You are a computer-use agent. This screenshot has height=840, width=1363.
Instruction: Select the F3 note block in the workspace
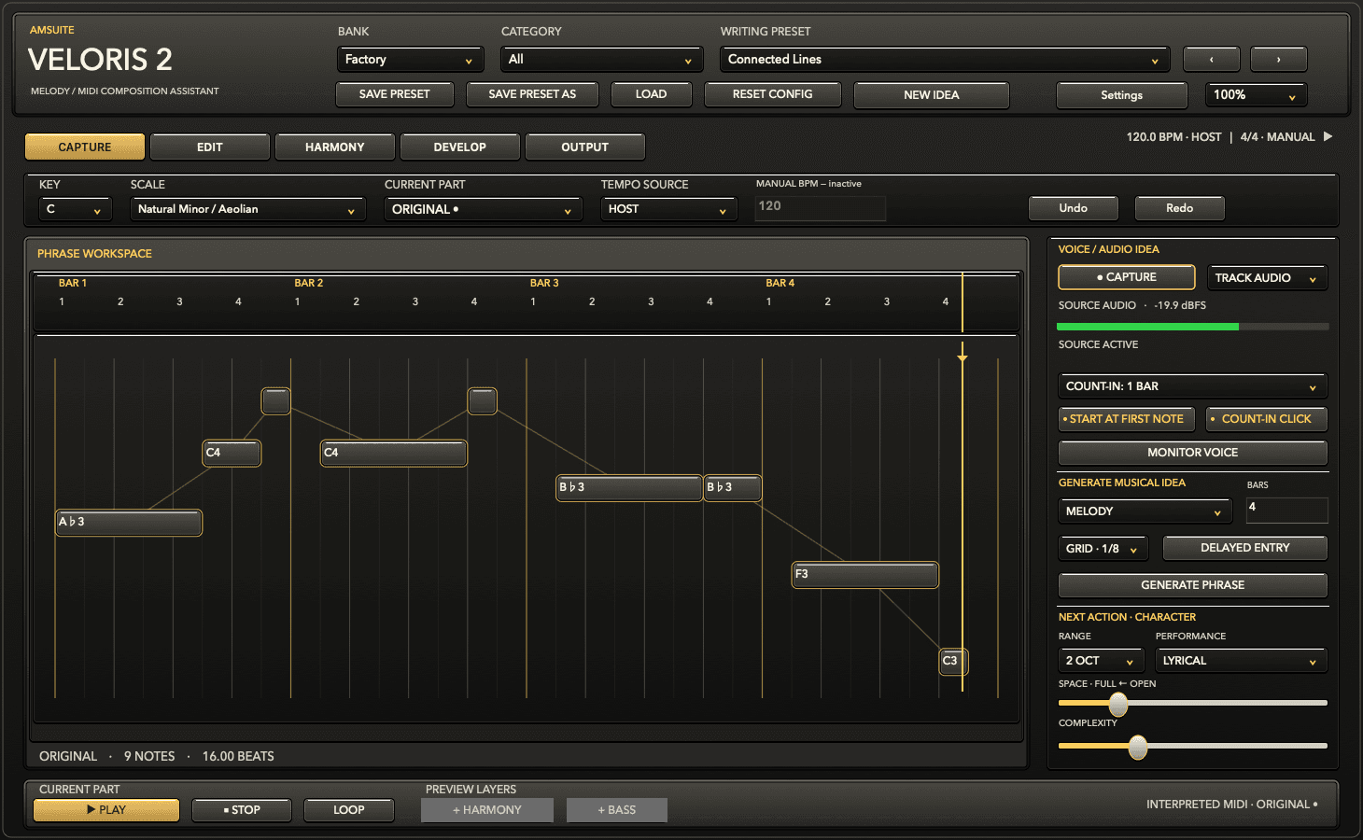point(865,575)
